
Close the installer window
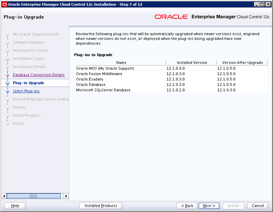coord(268,4)
